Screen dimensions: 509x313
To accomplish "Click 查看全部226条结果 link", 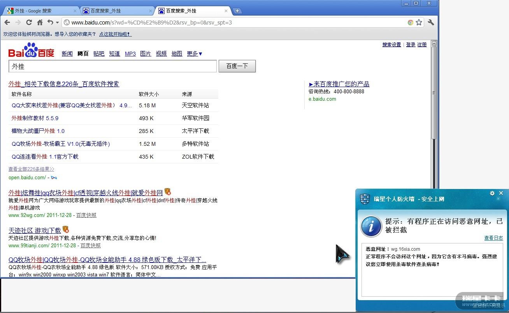I will (x=32, y=169).
